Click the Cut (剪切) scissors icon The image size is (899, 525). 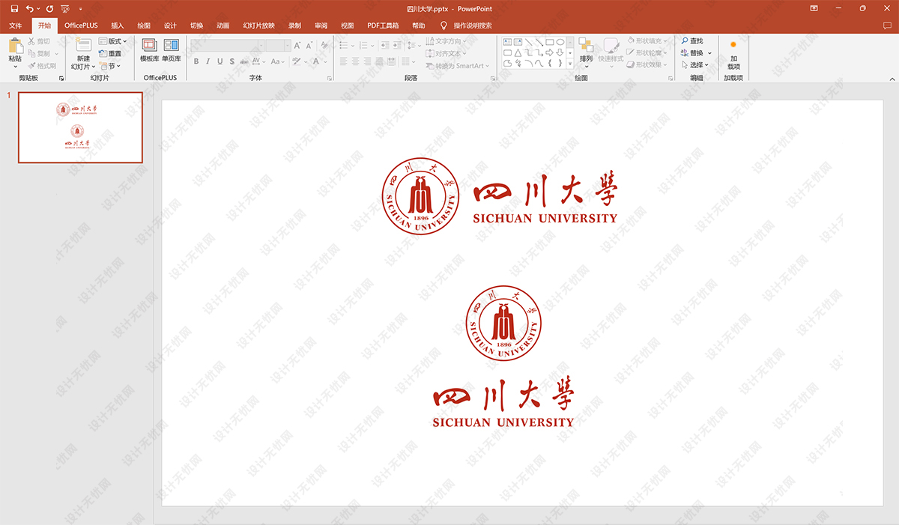point(32,41)
